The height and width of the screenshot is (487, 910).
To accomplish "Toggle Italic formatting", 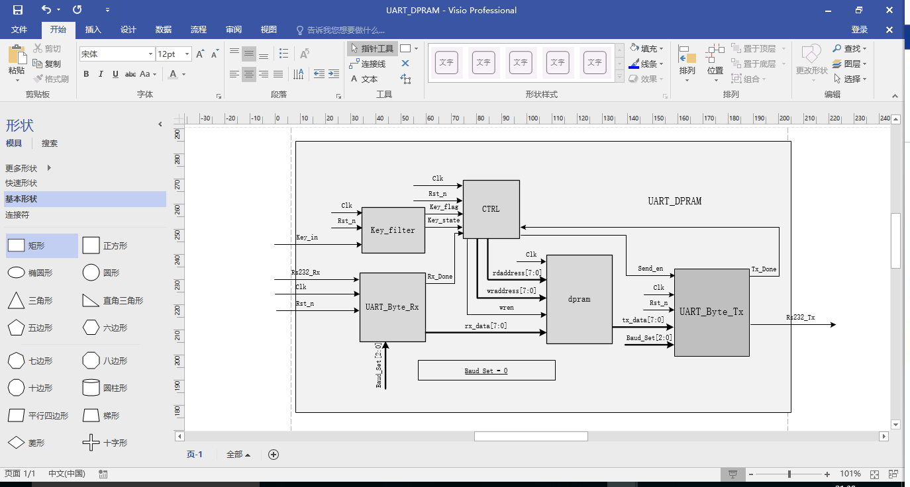I will click(101, 74).
